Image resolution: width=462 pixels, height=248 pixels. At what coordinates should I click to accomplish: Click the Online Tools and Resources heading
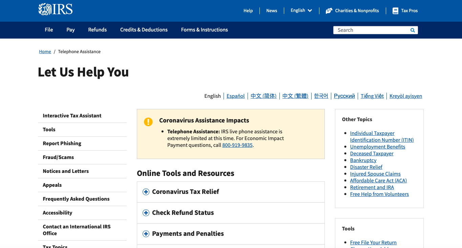point(186,173)
